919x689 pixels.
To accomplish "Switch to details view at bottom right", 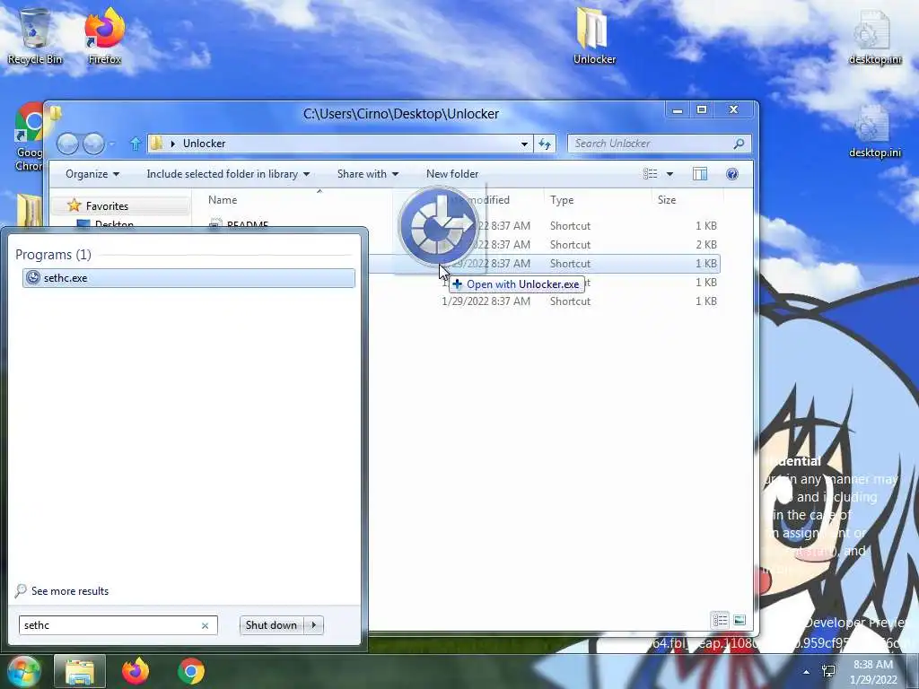I will coord(721,620).
